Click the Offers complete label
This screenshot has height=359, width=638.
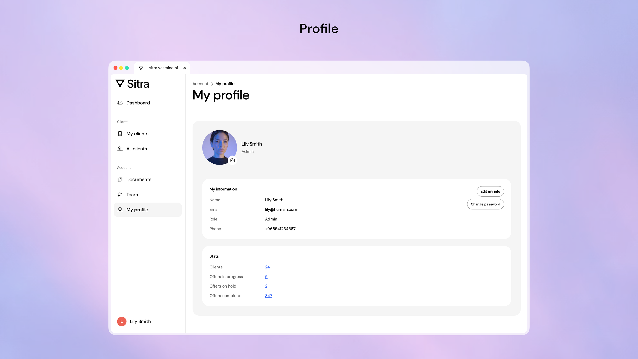pos(225,296)
